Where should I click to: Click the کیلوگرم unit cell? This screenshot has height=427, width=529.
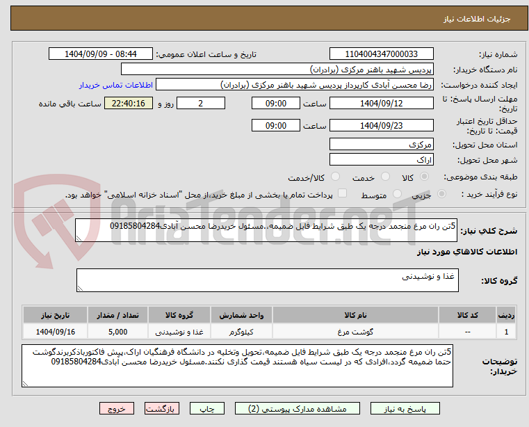point(241,332)
